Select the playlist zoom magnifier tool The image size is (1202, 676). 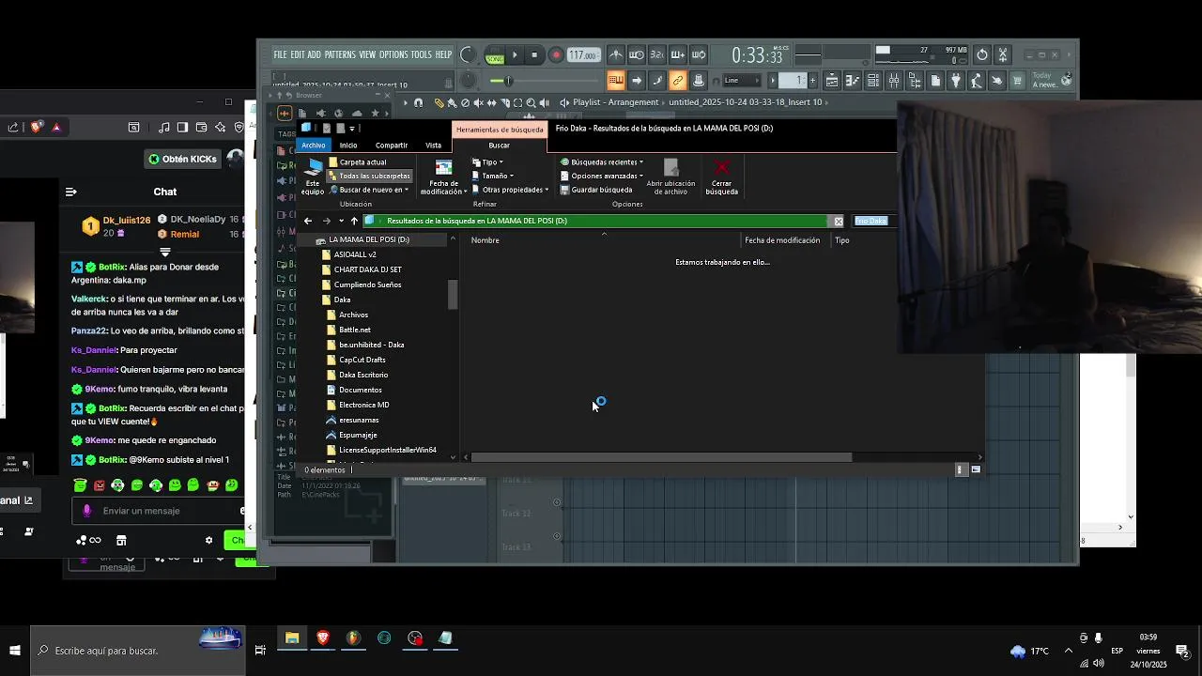pos(532,102)
